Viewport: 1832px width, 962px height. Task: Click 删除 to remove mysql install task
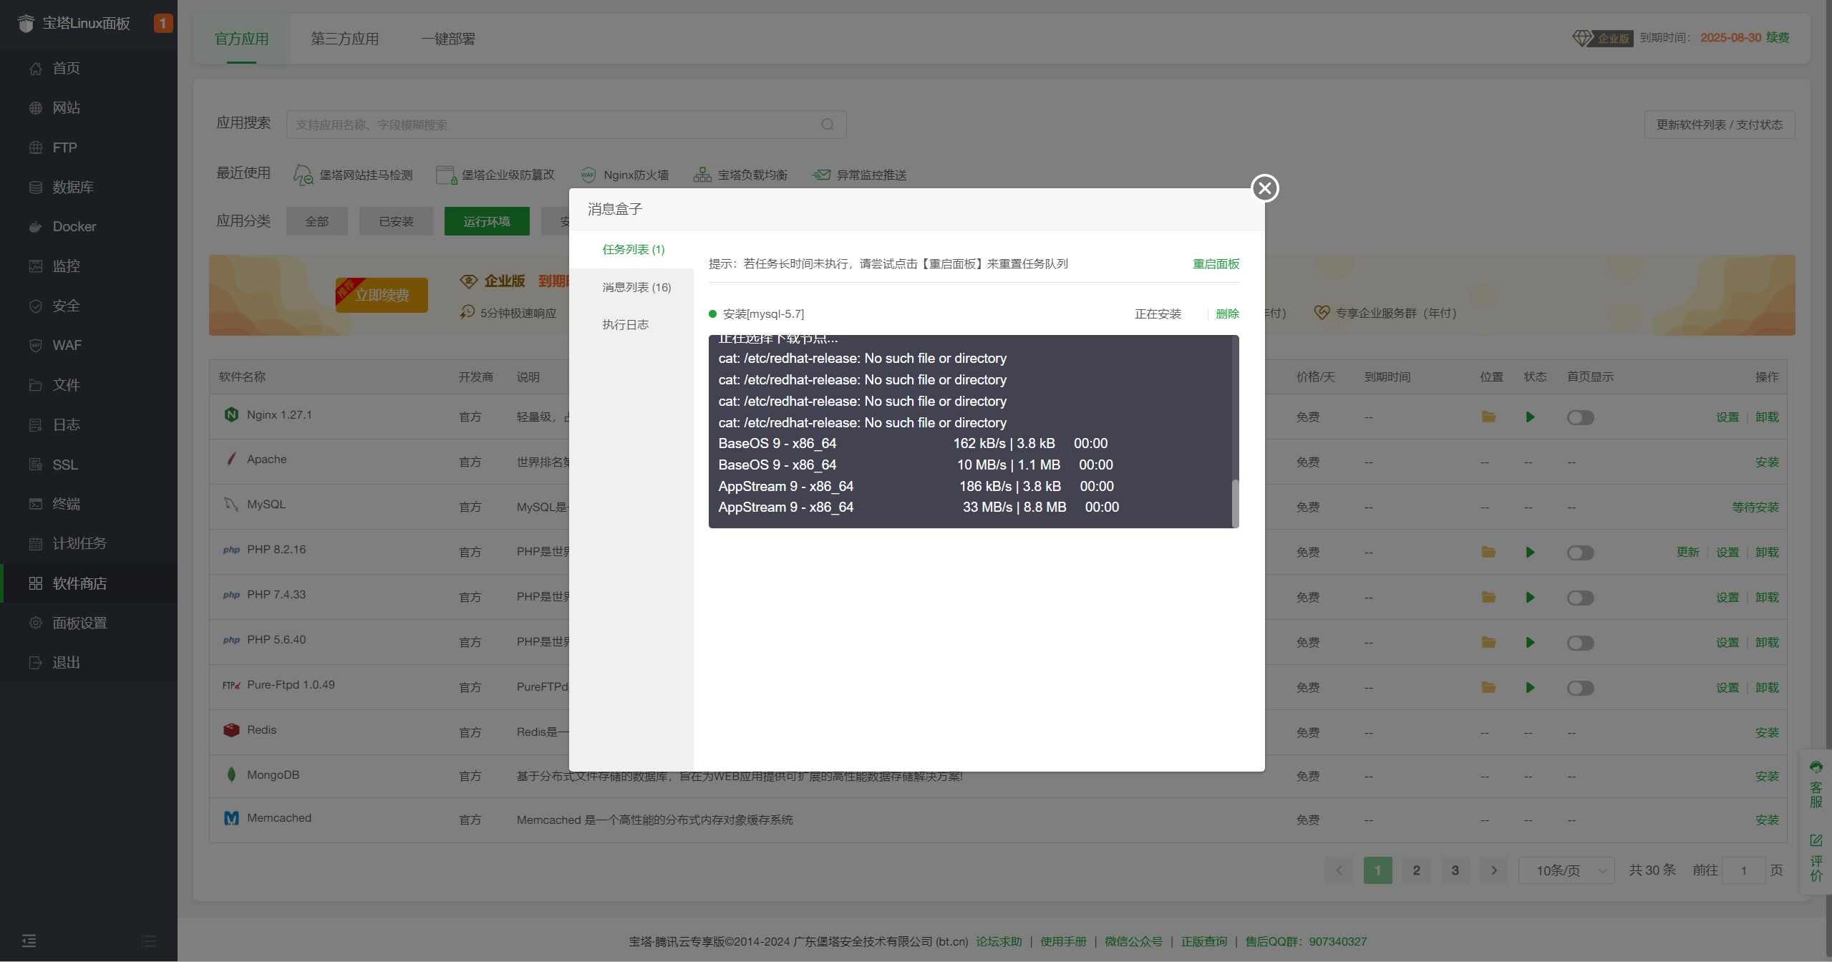click(x=1227, y=314)
